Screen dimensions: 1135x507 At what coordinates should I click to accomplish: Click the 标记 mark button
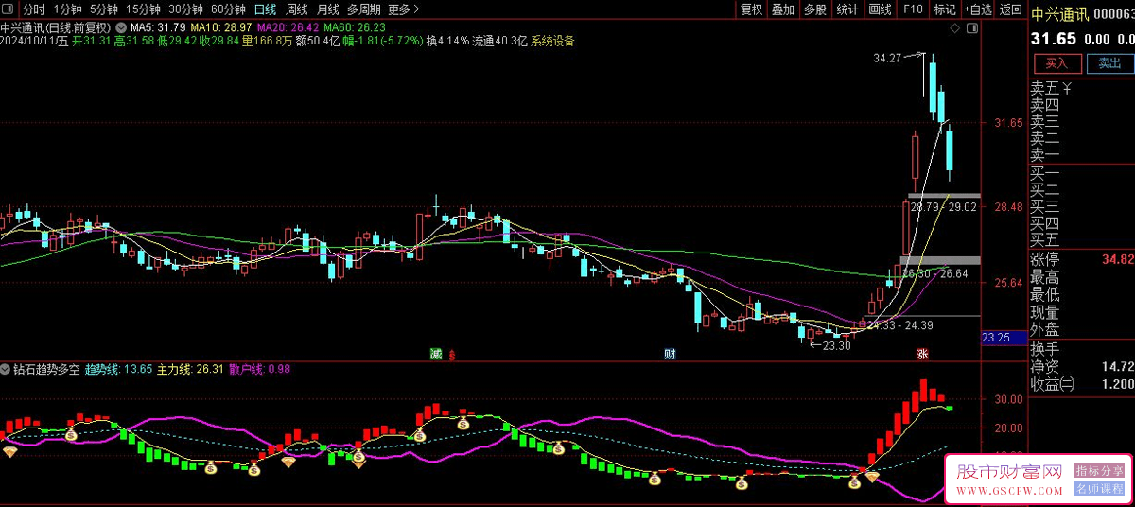[x=945, y=9]
